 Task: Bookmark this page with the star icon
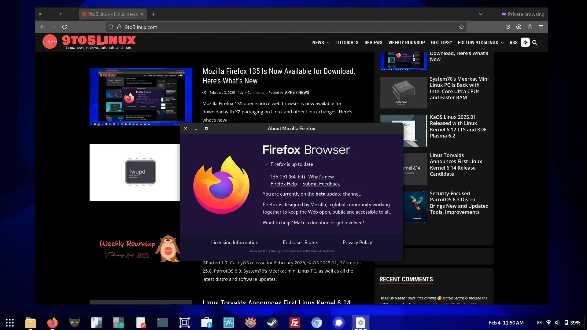coord(462,27)
